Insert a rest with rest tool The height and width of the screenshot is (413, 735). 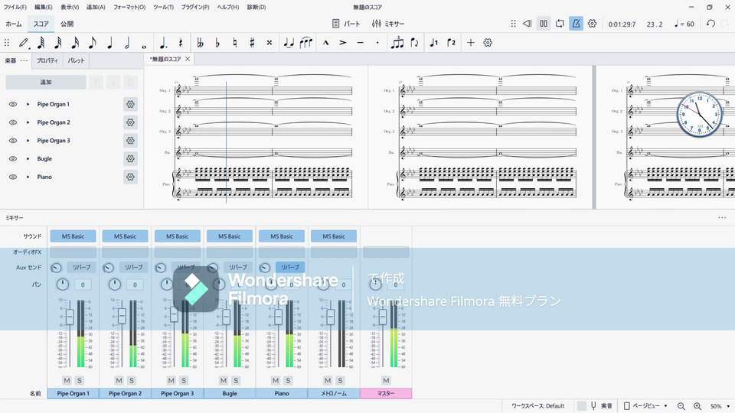click(181, 43)
